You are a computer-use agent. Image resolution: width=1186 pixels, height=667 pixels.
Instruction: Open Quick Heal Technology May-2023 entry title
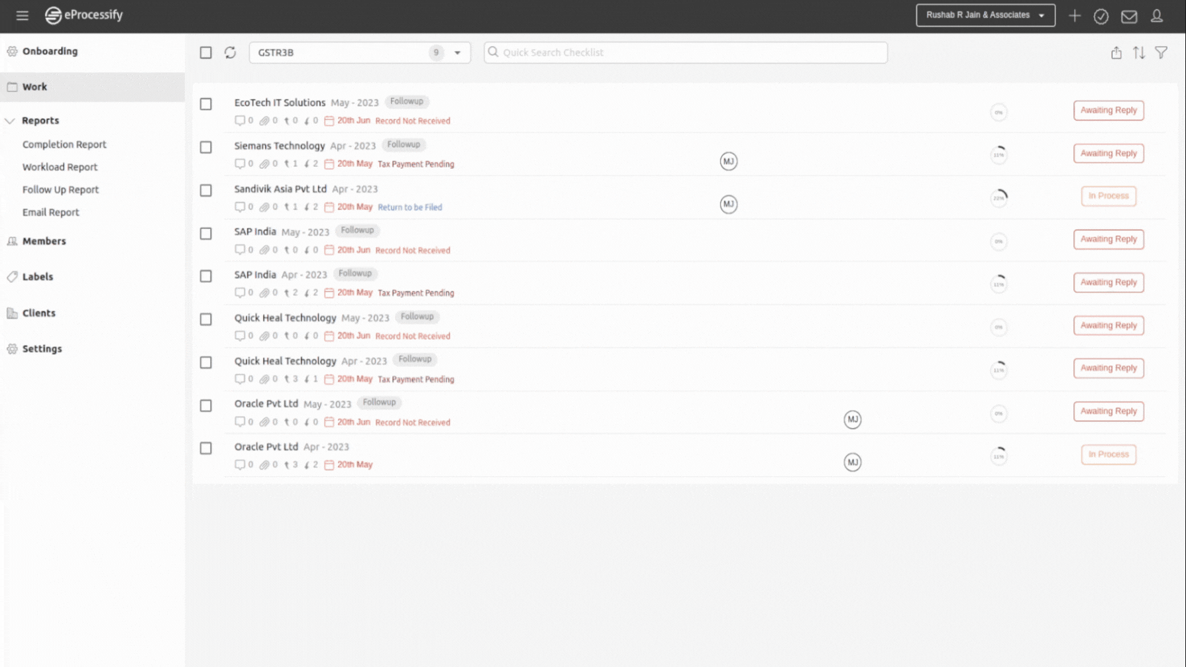tap(285, 318)
